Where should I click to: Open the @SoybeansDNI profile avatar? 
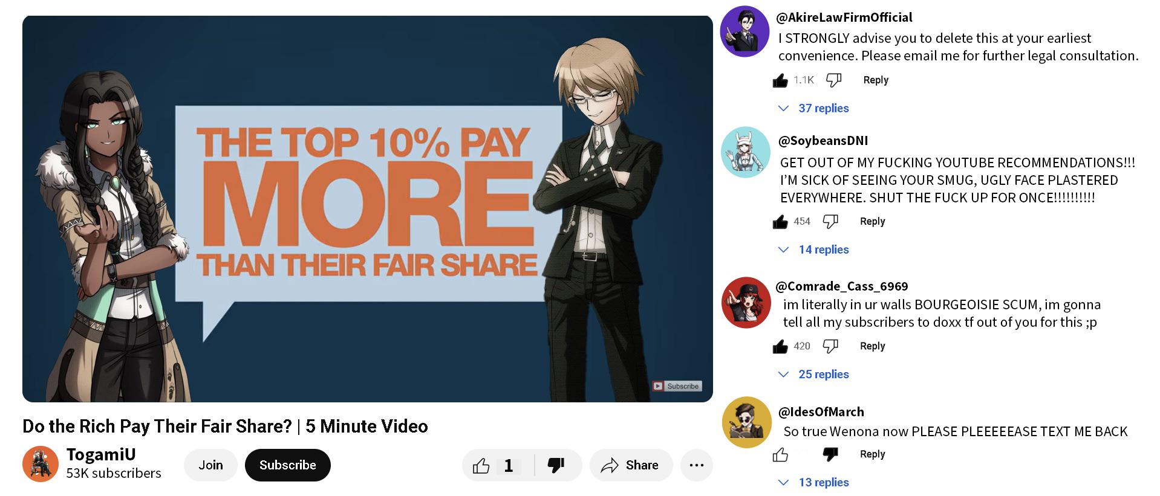tap(746, 152)
